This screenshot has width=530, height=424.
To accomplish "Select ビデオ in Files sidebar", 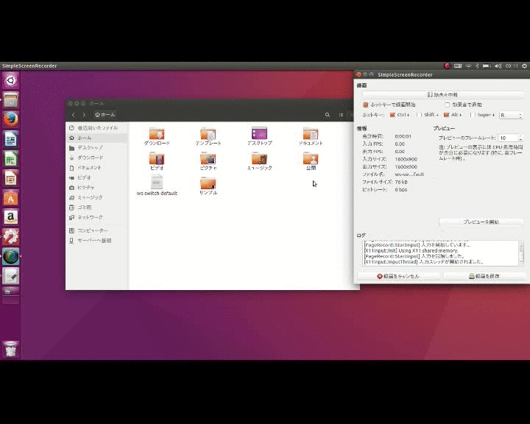I will (x=96, y=177).
